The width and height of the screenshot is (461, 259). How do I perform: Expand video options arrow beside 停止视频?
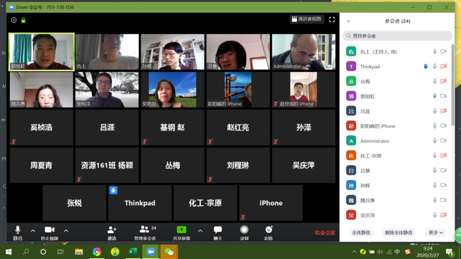pyautogui.click(x=66, y=231)
